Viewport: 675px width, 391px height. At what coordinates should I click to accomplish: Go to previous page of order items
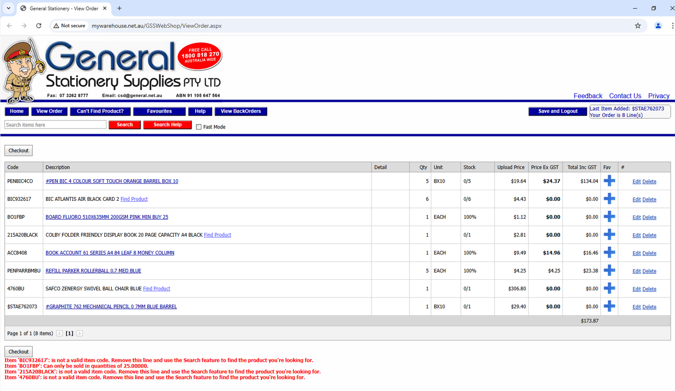pos(59,333)
